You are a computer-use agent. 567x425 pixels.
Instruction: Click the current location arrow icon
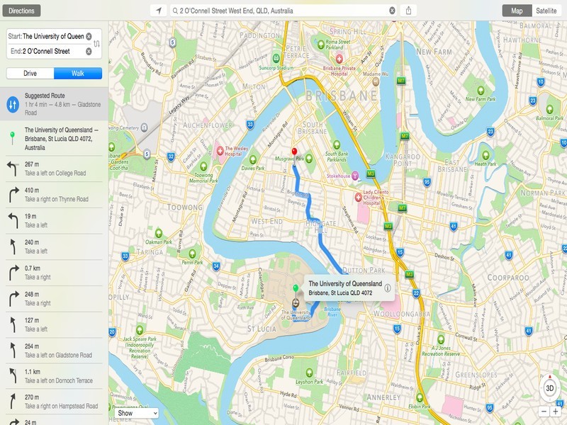pos(159,11)
